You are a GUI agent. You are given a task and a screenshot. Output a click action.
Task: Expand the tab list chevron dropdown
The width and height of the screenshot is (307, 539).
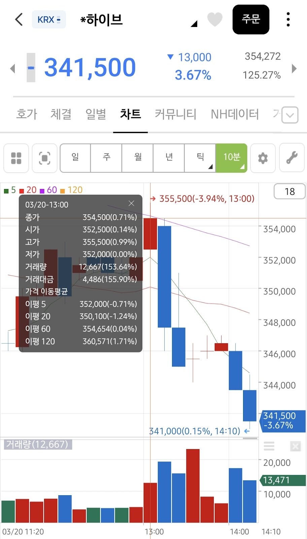290,115
